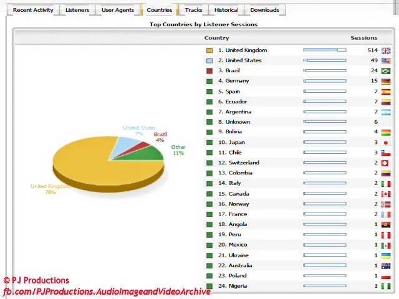This screenshot has width=399, height=299.
Task: Click the red Brazil legend swatch
Action: pyautogui.click(x=209, y=71)
